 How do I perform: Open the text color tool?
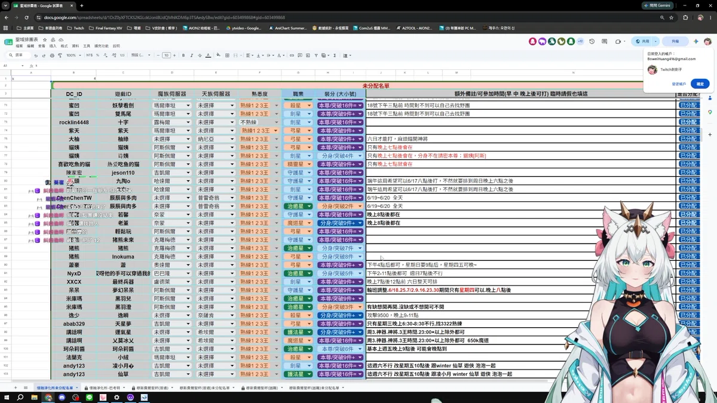pyautogui.click(x=208, y=56)
